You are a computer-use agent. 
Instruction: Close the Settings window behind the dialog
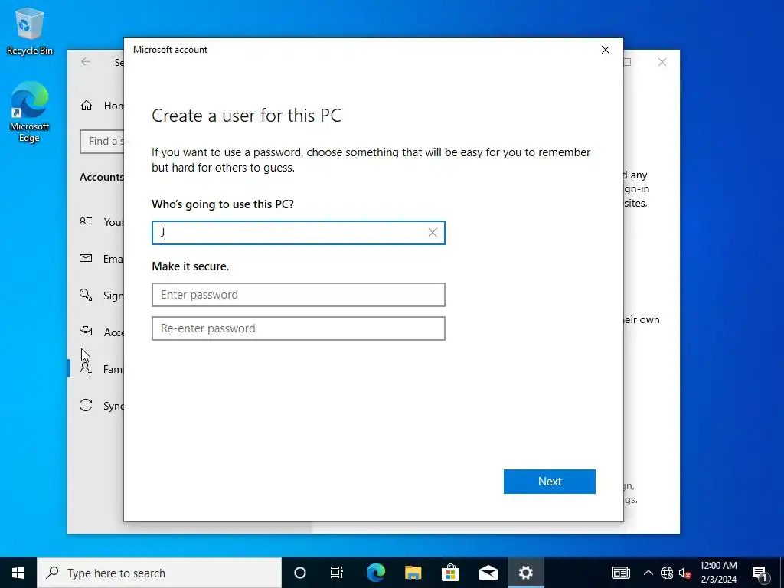pyautogui.click(x=662, y=62)
